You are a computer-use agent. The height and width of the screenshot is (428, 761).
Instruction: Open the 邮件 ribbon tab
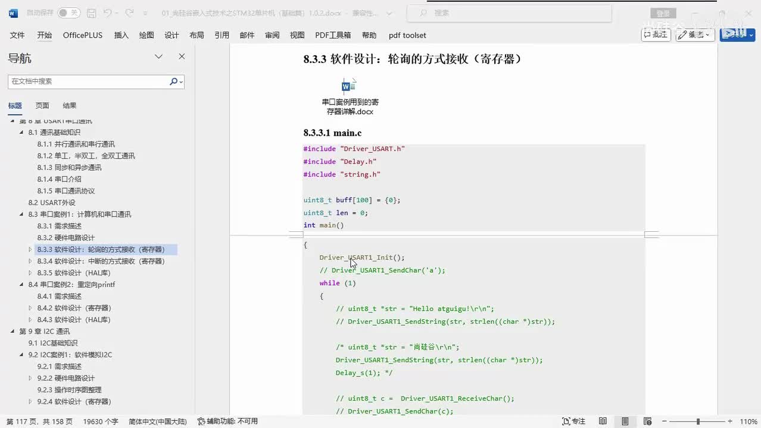pyautogui.click(x=247, y=35)
